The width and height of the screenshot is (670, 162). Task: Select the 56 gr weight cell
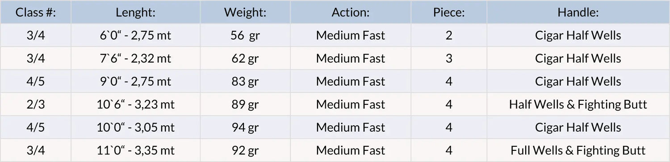point(245,35)
